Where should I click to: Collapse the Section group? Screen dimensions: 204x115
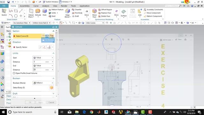point(53,31)
